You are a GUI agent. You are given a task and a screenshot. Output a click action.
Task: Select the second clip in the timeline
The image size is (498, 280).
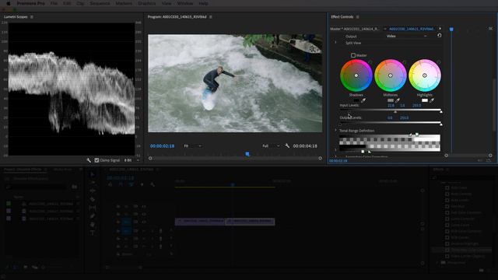coord(250,222)
